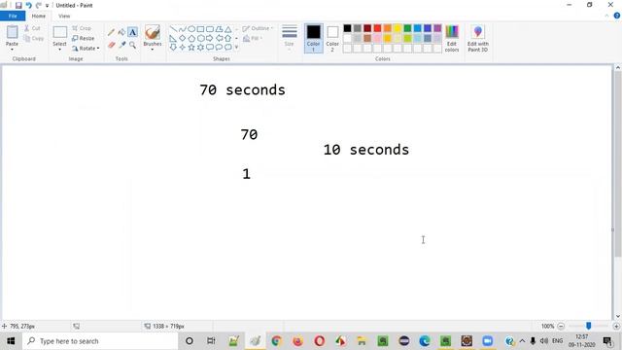Click the zoom in plus button

pos(616,327)
